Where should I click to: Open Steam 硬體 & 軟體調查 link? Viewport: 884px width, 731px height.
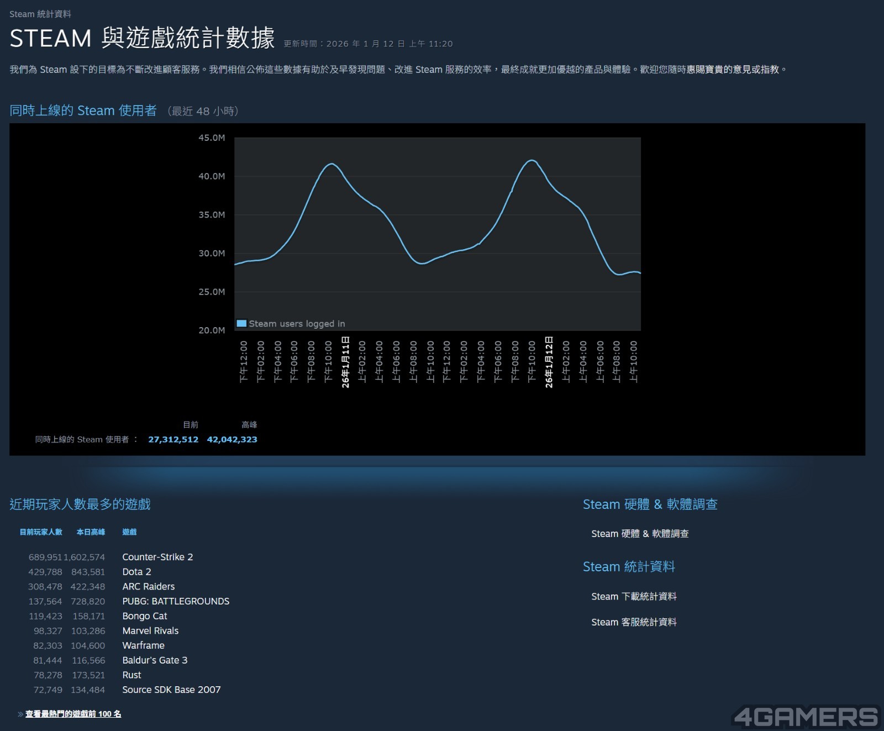pyautogui.click(x=640, y=534)
